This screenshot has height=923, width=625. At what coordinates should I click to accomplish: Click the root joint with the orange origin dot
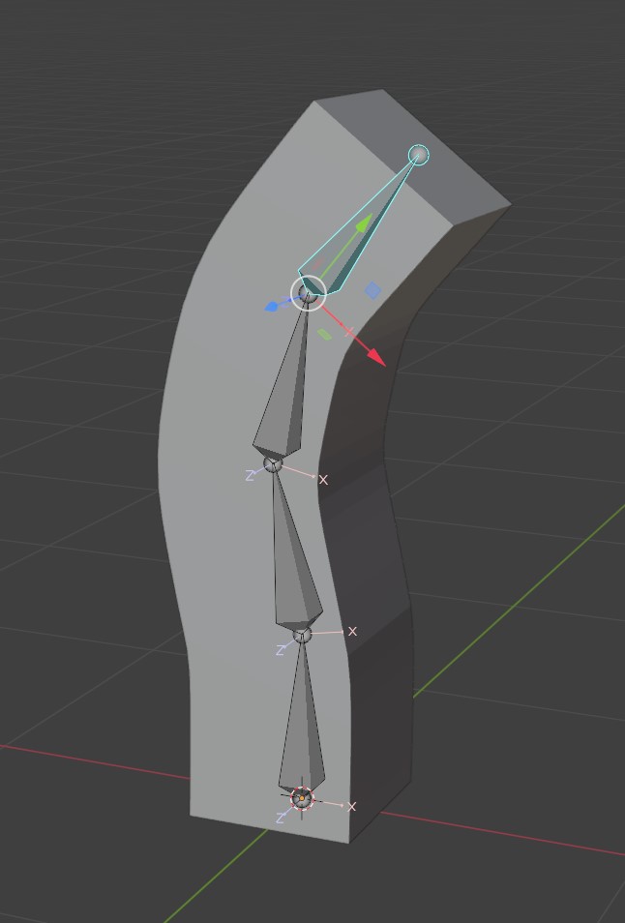(x=302, y=799)
